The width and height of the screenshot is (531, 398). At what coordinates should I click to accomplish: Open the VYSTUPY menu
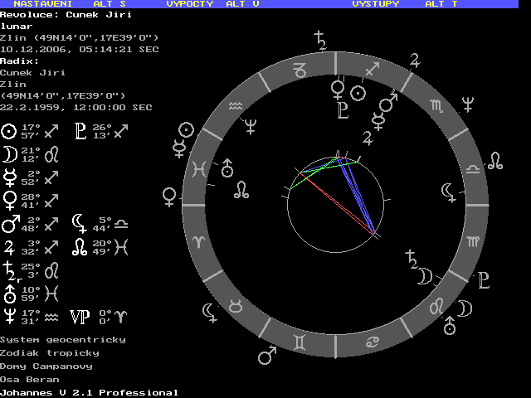pos(375,4)
